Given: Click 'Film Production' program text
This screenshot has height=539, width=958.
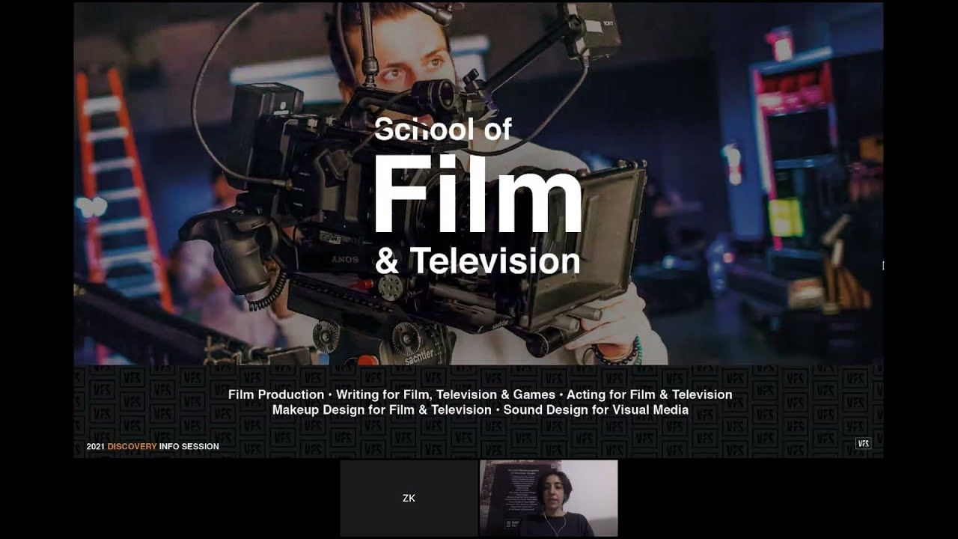Looking at the screenshot, I should pos(276,395).
